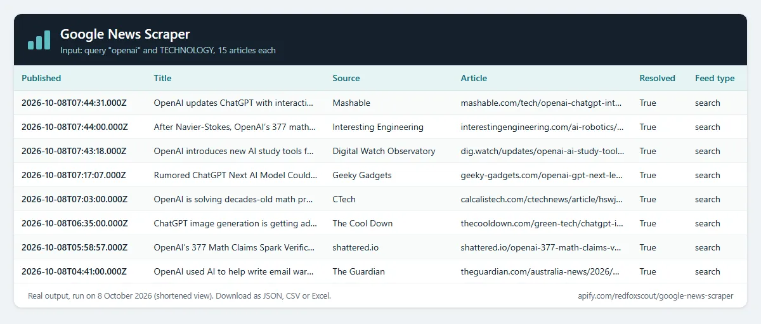Click timestamp 2026-10-08T04:41:00.000Z
Image resolution: width=761 pixels, height=324 pixels.
click(75, 271)
